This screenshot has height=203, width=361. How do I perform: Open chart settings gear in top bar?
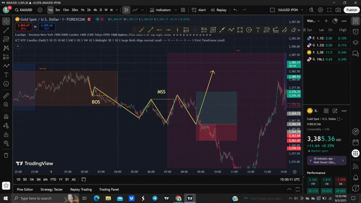pyautogui.click(x=320, y=9)
